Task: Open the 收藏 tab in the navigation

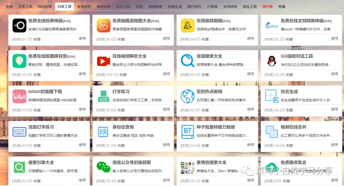Action: tap(282, 6)
